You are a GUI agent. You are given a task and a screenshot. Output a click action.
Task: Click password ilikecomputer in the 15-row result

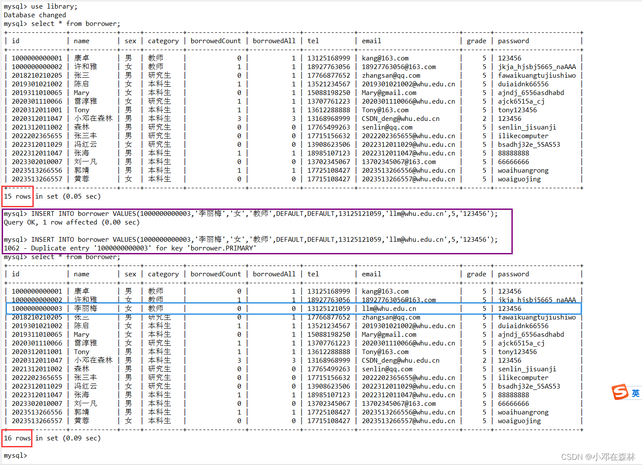(523, 136)
